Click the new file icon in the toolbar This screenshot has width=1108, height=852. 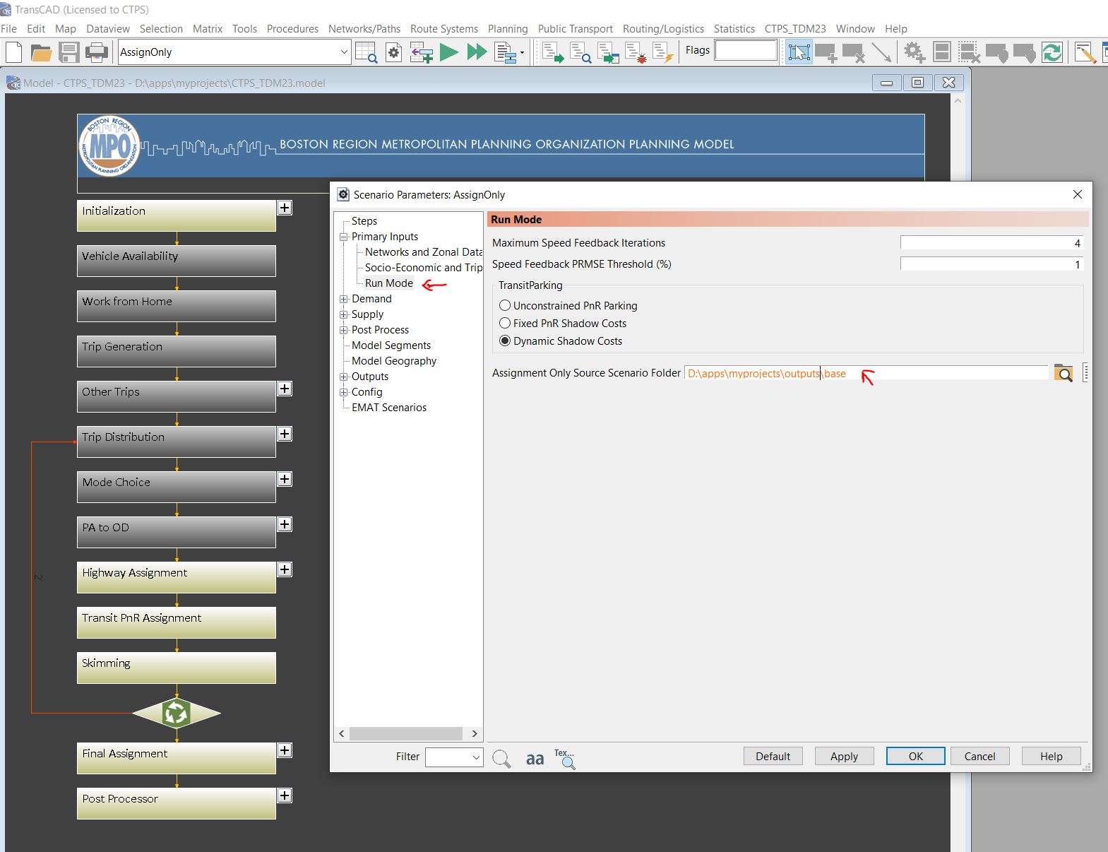14,52
